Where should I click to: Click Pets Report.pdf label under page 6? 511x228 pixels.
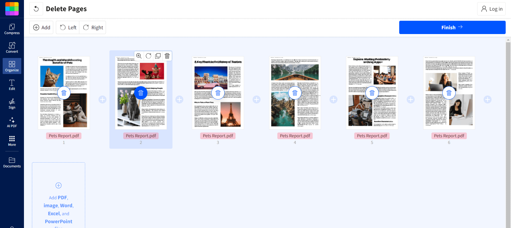pyautogui.click(x=449, y=136)
